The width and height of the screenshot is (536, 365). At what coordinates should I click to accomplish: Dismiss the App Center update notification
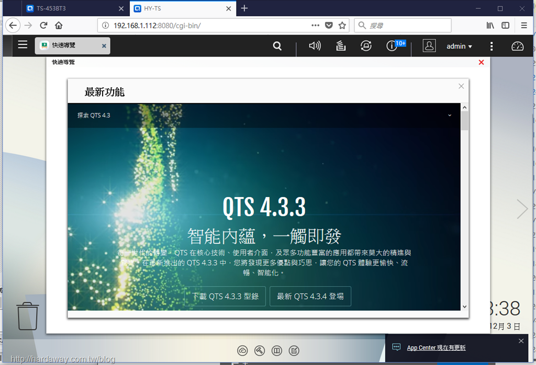pos(521,341)
